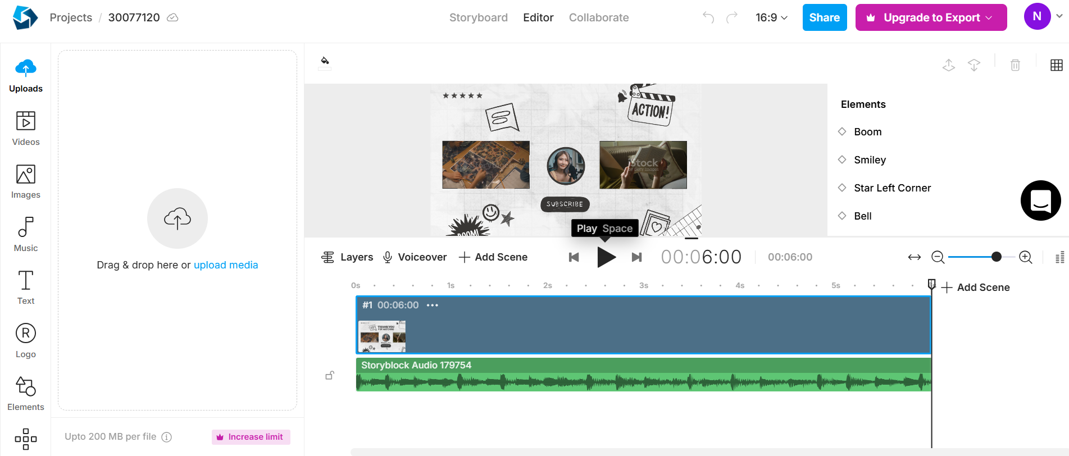Image resolution: width=1069 pixels, height=456 pixels.
Task: Zoom in the timeline
Action: [1026, 257]
